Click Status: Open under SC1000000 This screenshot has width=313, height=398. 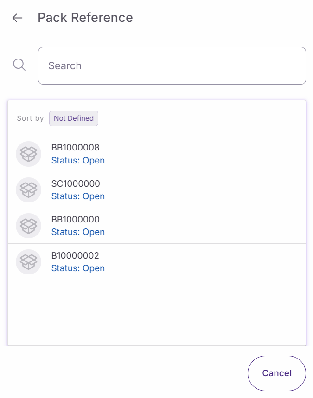78,196
